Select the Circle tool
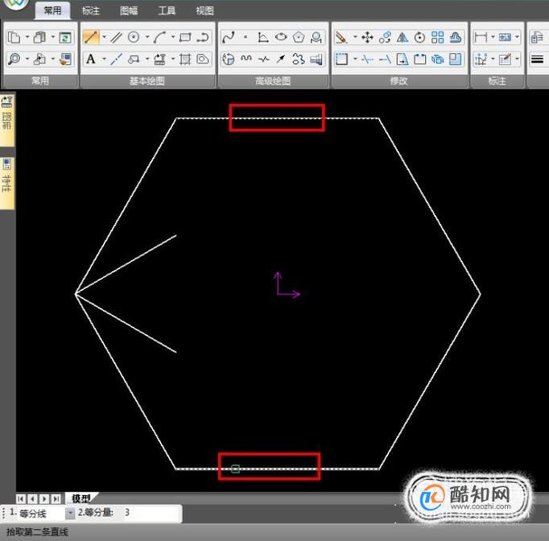 coord(134,37)
